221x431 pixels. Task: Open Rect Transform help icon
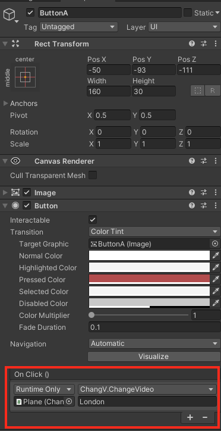(x=192, y=43)
